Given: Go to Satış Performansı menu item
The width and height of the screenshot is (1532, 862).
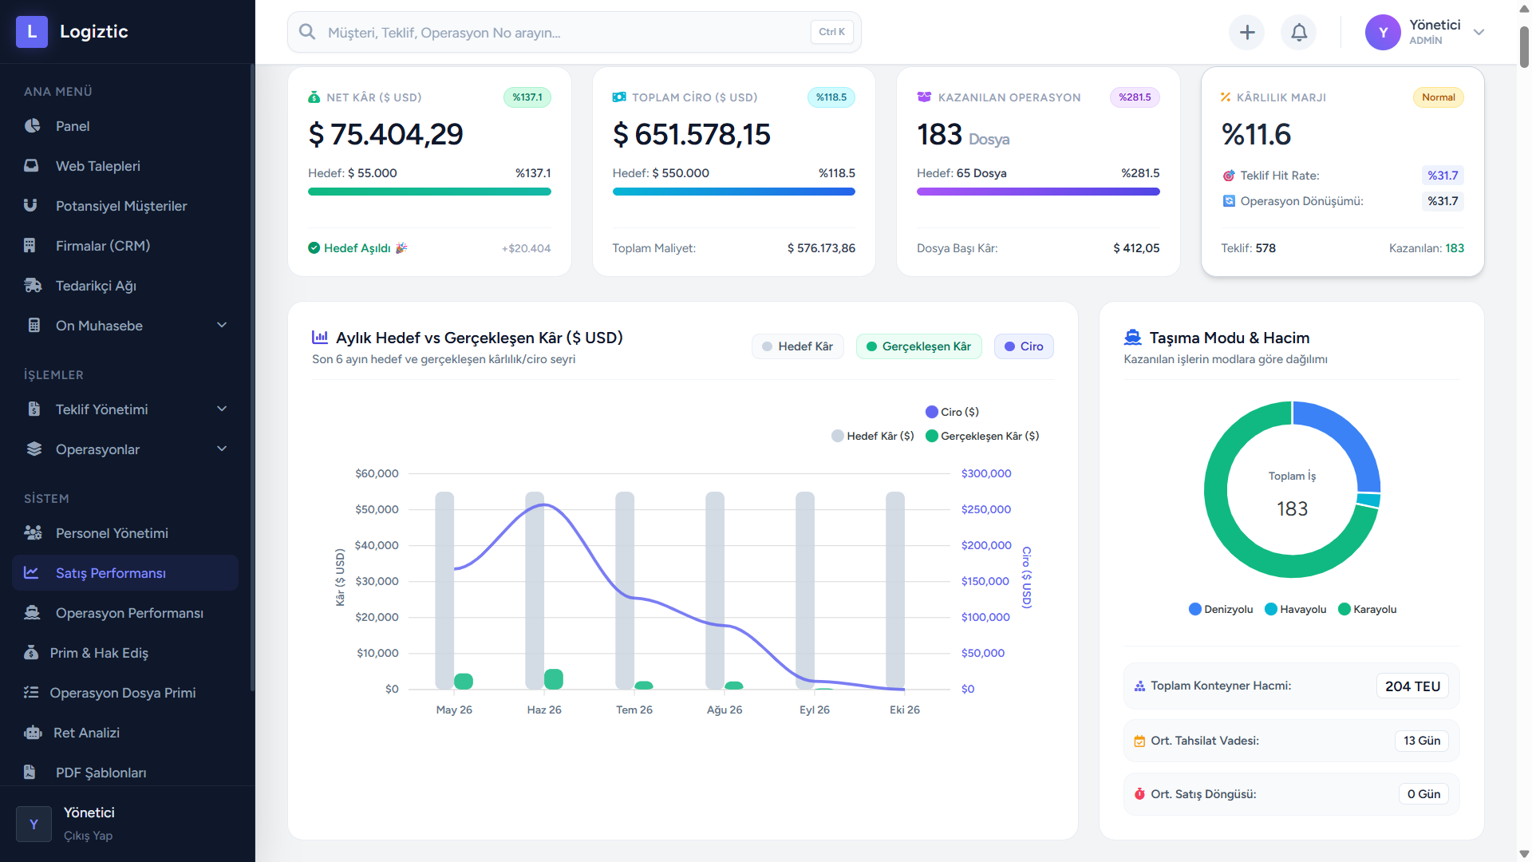Looking at the screenshot, I should pyautogui.click(x=125, y=573).
